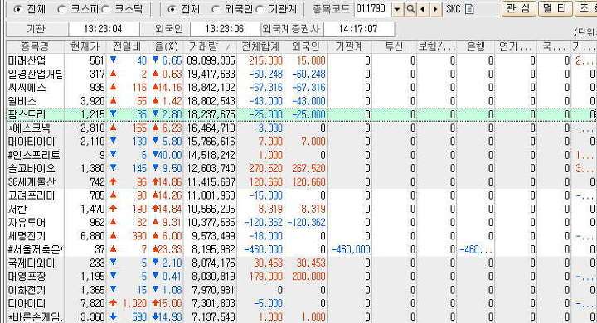Select the 이화전기 row
The image size is (597, 323).
(x=301, y=290)
